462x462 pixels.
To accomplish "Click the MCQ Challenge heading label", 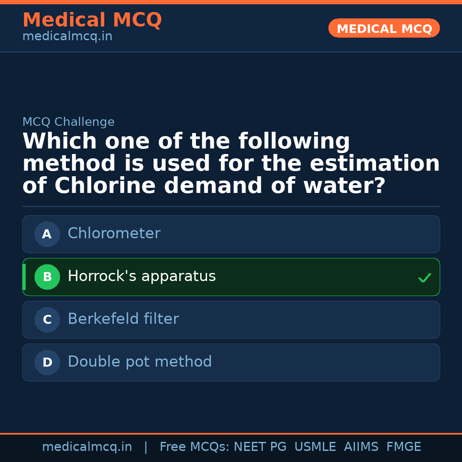I will point(68,122).
